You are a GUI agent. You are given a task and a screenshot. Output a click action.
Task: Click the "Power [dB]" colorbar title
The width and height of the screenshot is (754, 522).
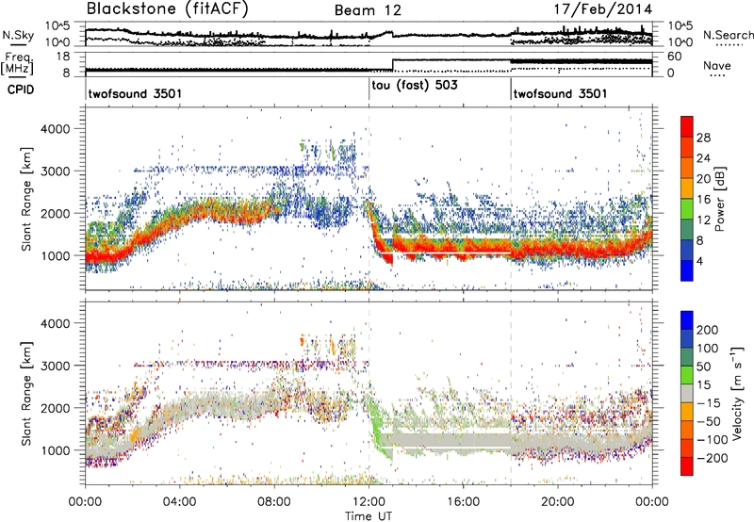pos(720,199)
